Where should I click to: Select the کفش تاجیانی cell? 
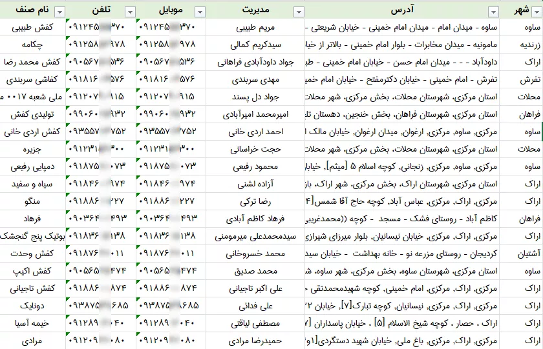click(x=32, y=288)
